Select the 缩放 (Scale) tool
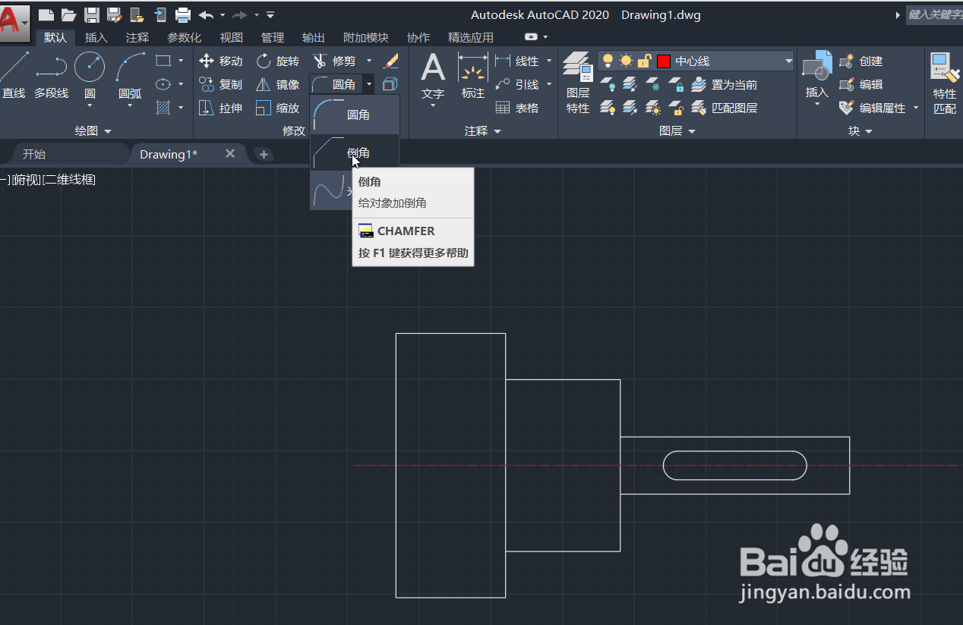The width and height of the screenshot is (963, 625). point(278,108)
